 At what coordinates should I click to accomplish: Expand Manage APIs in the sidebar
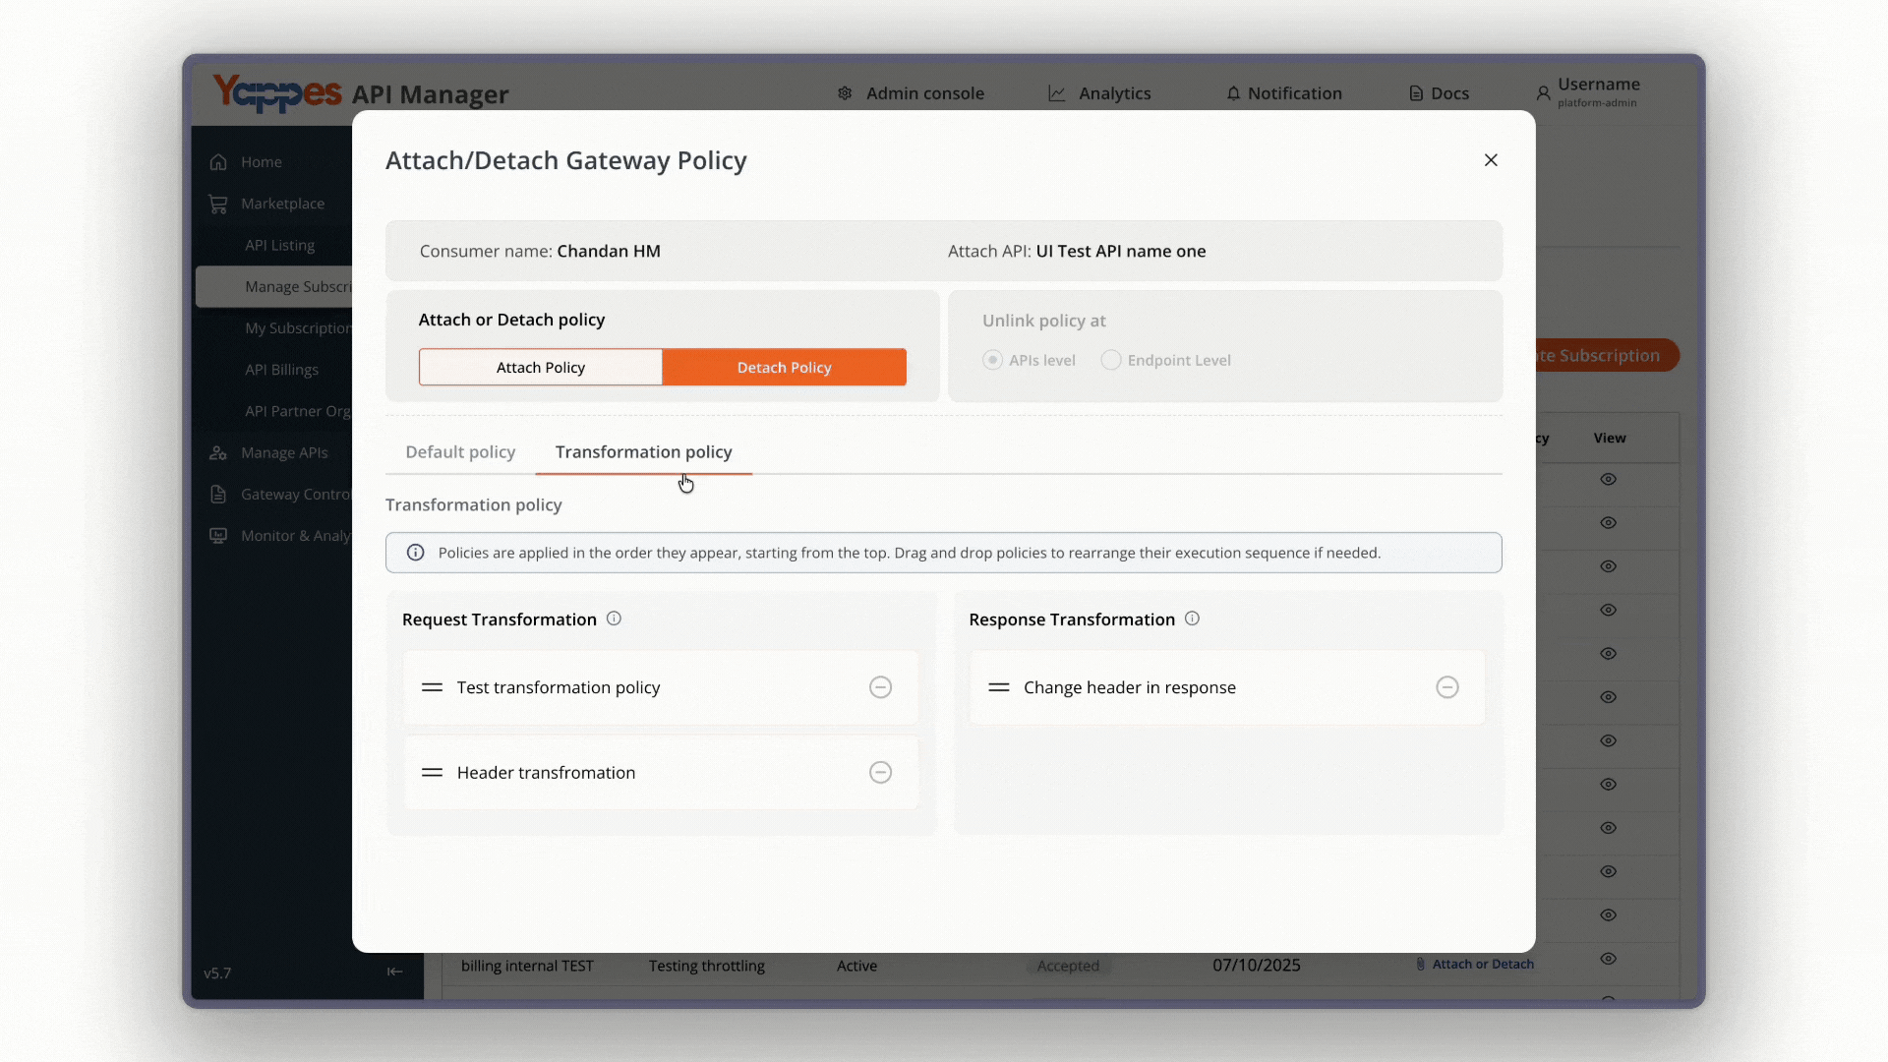click(284, 452)
